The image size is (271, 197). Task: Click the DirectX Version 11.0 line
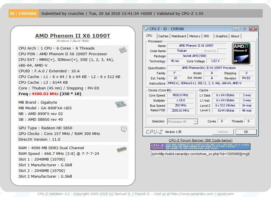(x=39, y=139)
